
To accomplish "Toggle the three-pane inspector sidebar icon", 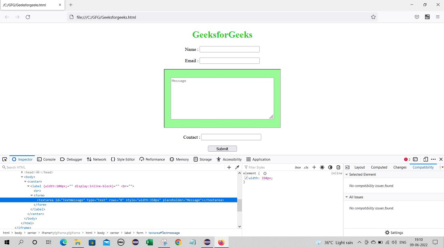I will 348,167.
